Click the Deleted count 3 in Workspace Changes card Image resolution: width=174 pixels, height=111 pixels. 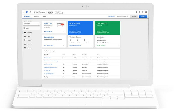tap(85, 40)
